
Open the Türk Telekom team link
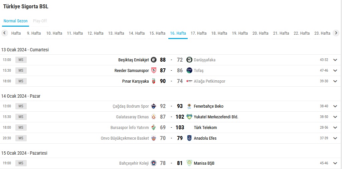pyautogui.click(x=205, y=128)
